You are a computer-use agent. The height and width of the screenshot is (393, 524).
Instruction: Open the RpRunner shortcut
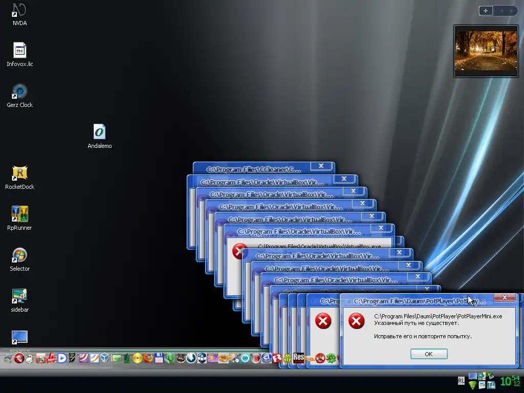pos(20,219)
